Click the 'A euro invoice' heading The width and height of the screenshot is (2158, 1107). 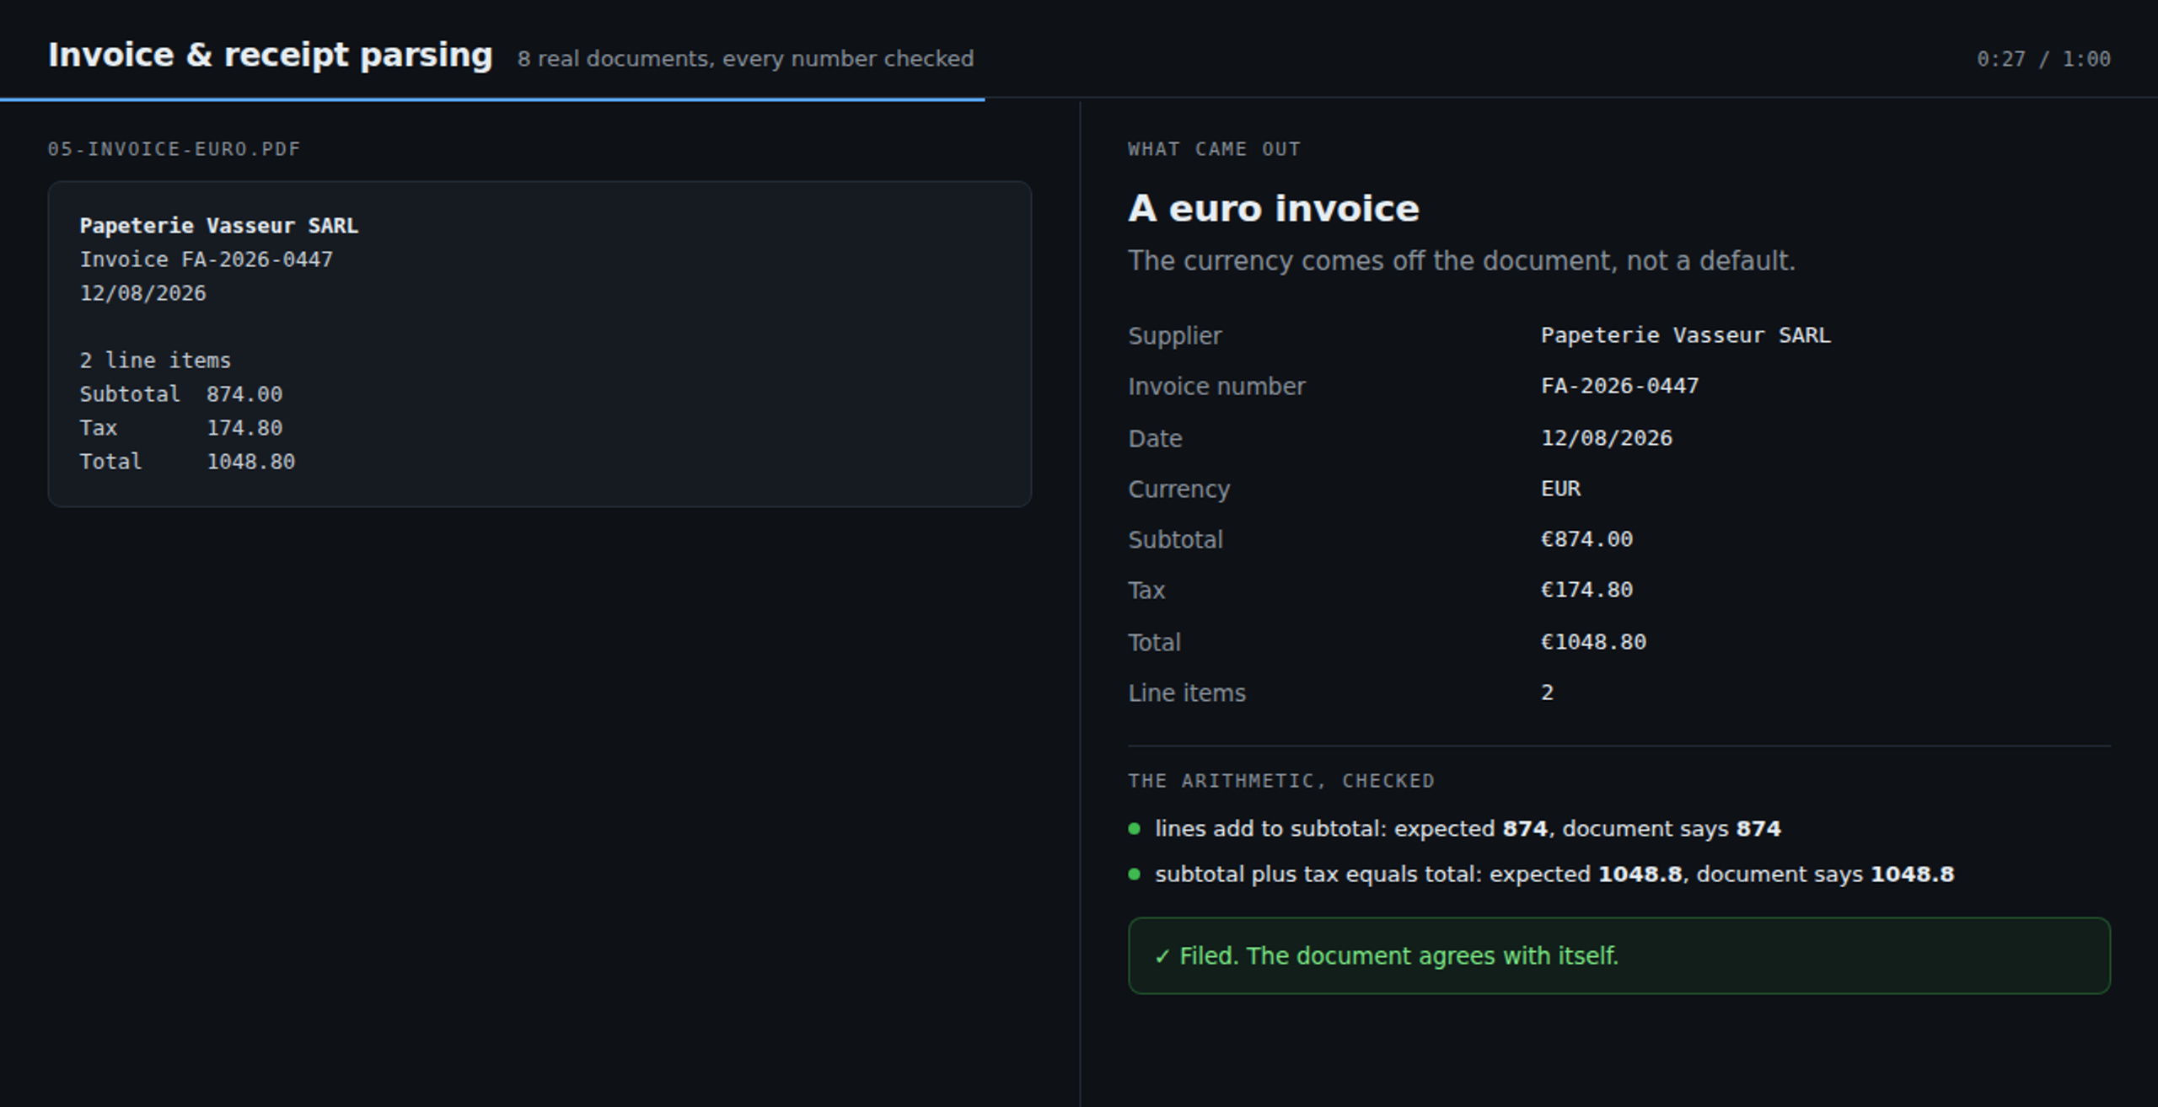pos(1274,208)
